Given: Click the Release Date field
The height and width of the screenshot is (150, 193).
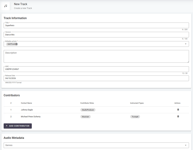Looking at the screenshot, I should [x=96, y=78].
